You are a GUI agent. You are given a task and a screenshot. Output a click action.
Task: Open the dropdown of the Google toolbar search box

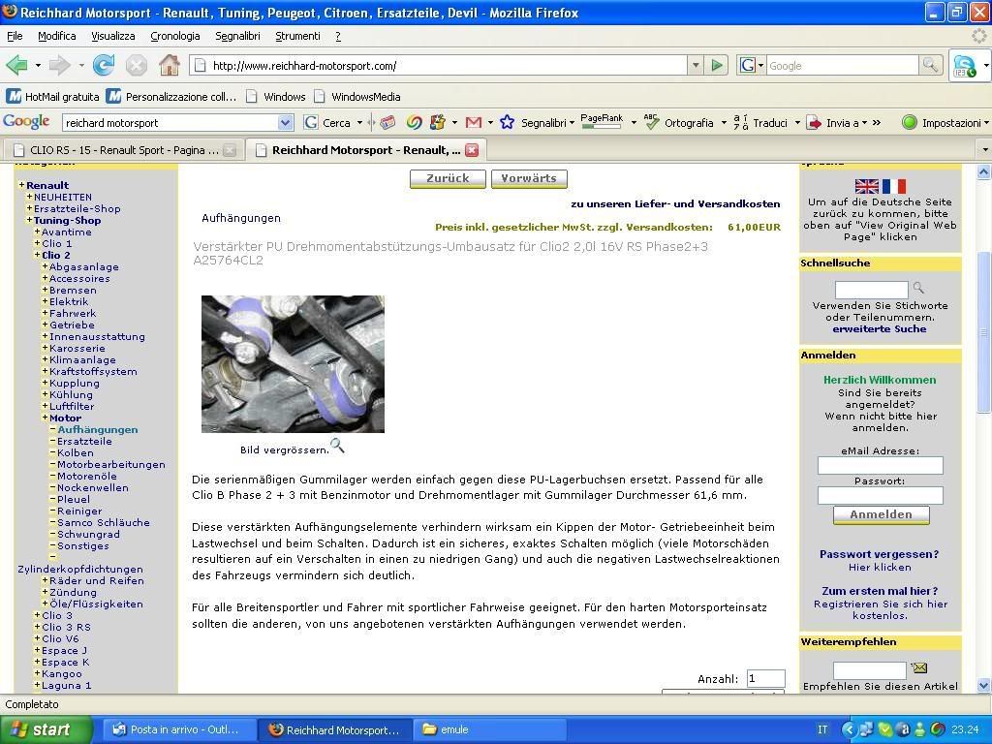[286, 123]
